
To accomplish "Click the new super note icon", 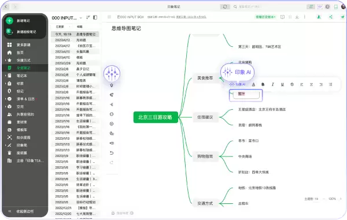I will point(9,32).
